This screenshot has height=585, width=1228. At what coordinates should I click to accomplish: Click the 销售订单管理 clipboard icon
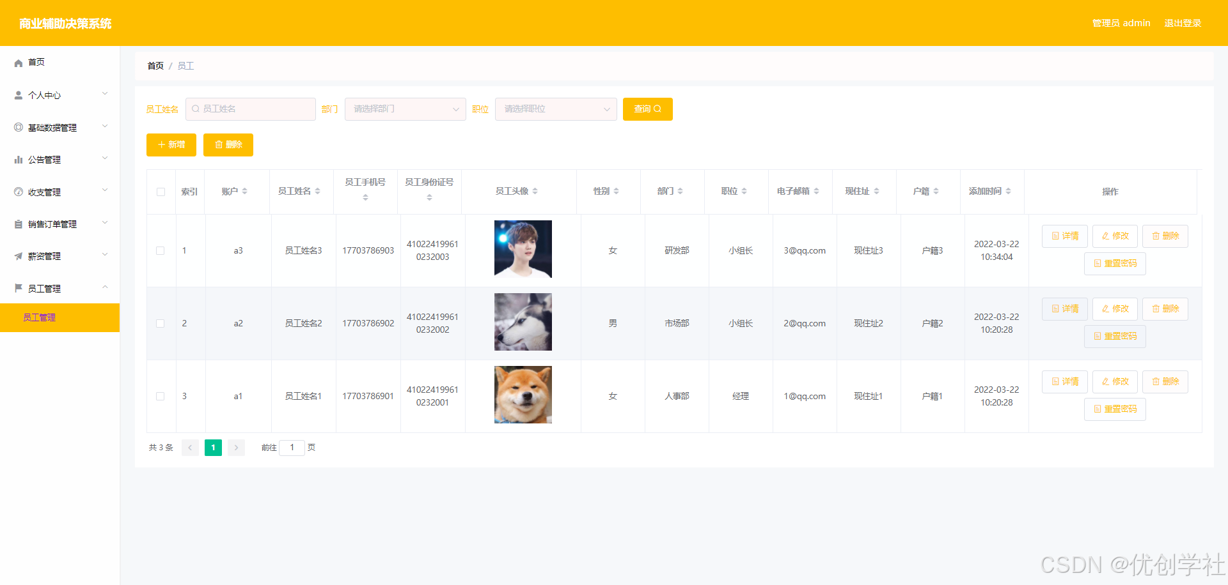(x=19, y=224)
